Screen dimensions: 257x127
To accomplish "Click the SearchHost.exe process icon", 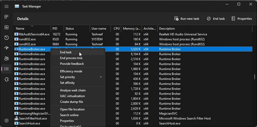I will (x=16, y=123).
